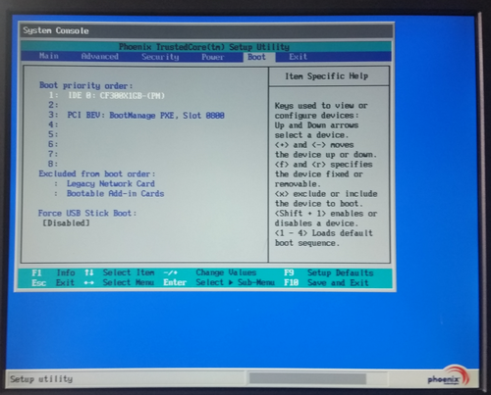The width and height of the screenshot is (491, 395).
Task: Click F9 Setup Defaults hint
Action: 329,272
